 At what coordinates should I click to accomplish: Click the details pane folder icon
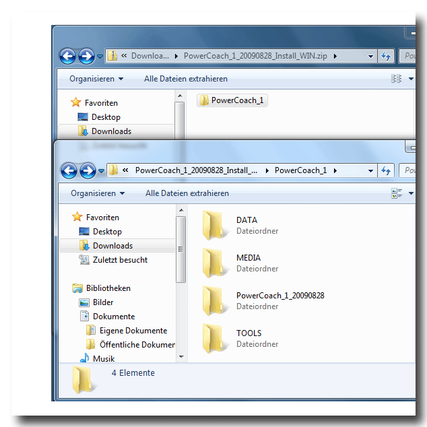84,380
